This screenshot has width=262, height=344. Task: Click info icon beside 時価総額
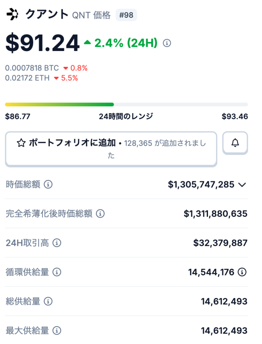tap(48, 184)
